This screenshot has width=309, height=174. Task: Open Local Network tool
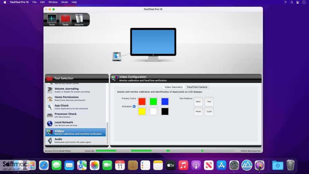(76, 124)
